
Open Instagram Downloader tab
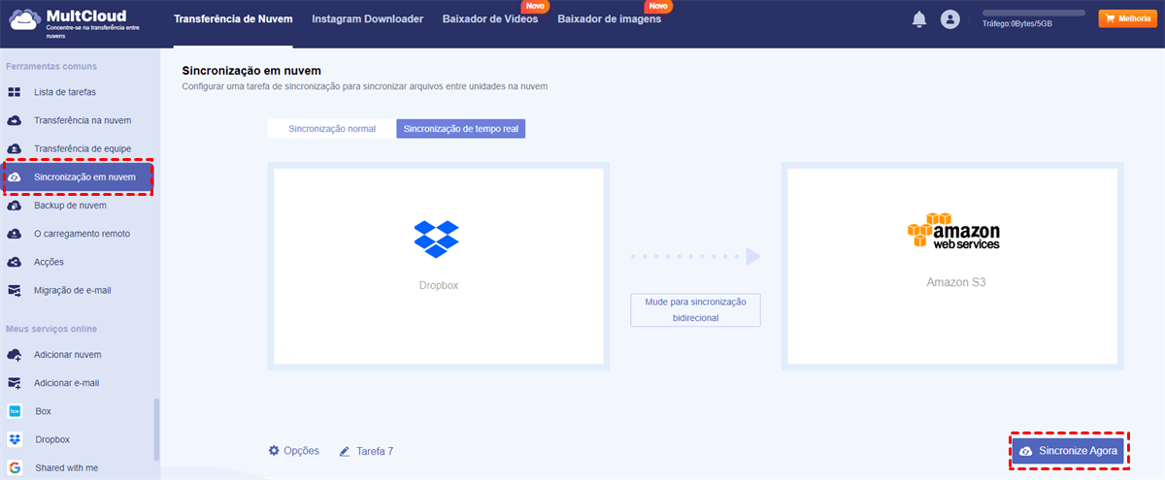point(367,19)
